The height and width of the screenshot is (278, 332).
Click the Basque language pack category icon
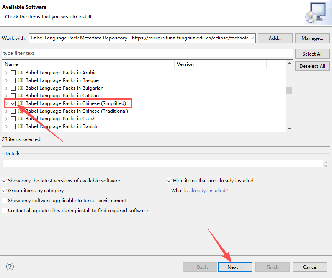(20, 80)
